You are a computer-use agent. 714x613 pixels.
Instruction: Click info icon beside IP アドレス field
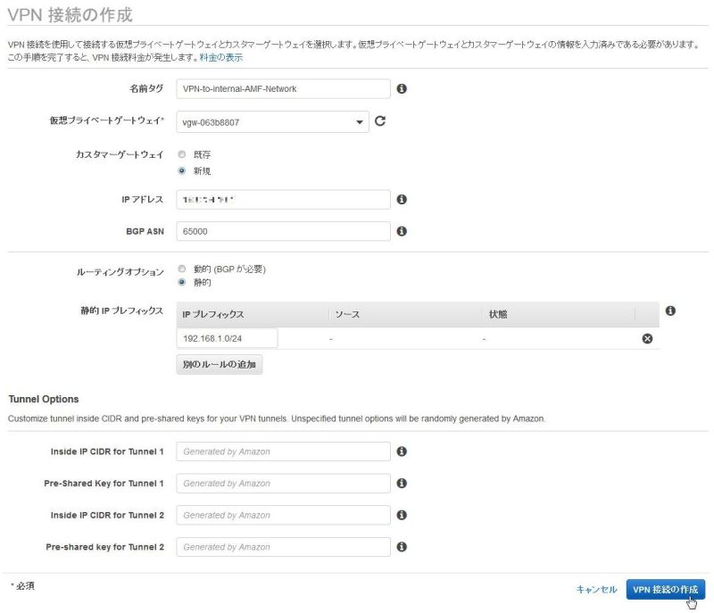(402, 199)
